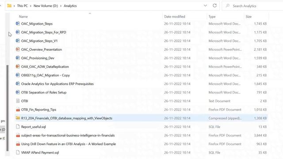
Task: Click the folder icon in the address bar
Action: pos(9,6)
